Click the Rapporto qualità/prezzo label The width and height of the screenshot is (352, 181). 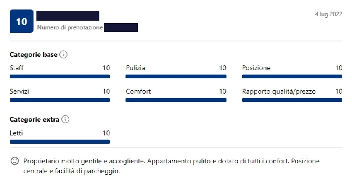coord(279,91)
